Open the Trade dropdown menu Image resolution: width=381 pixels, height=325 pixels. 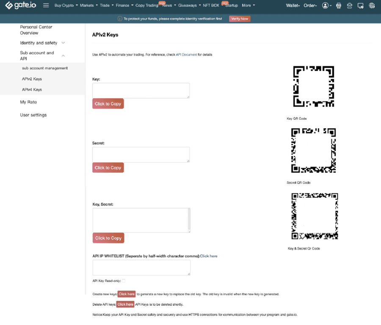(x=107, y=6)
